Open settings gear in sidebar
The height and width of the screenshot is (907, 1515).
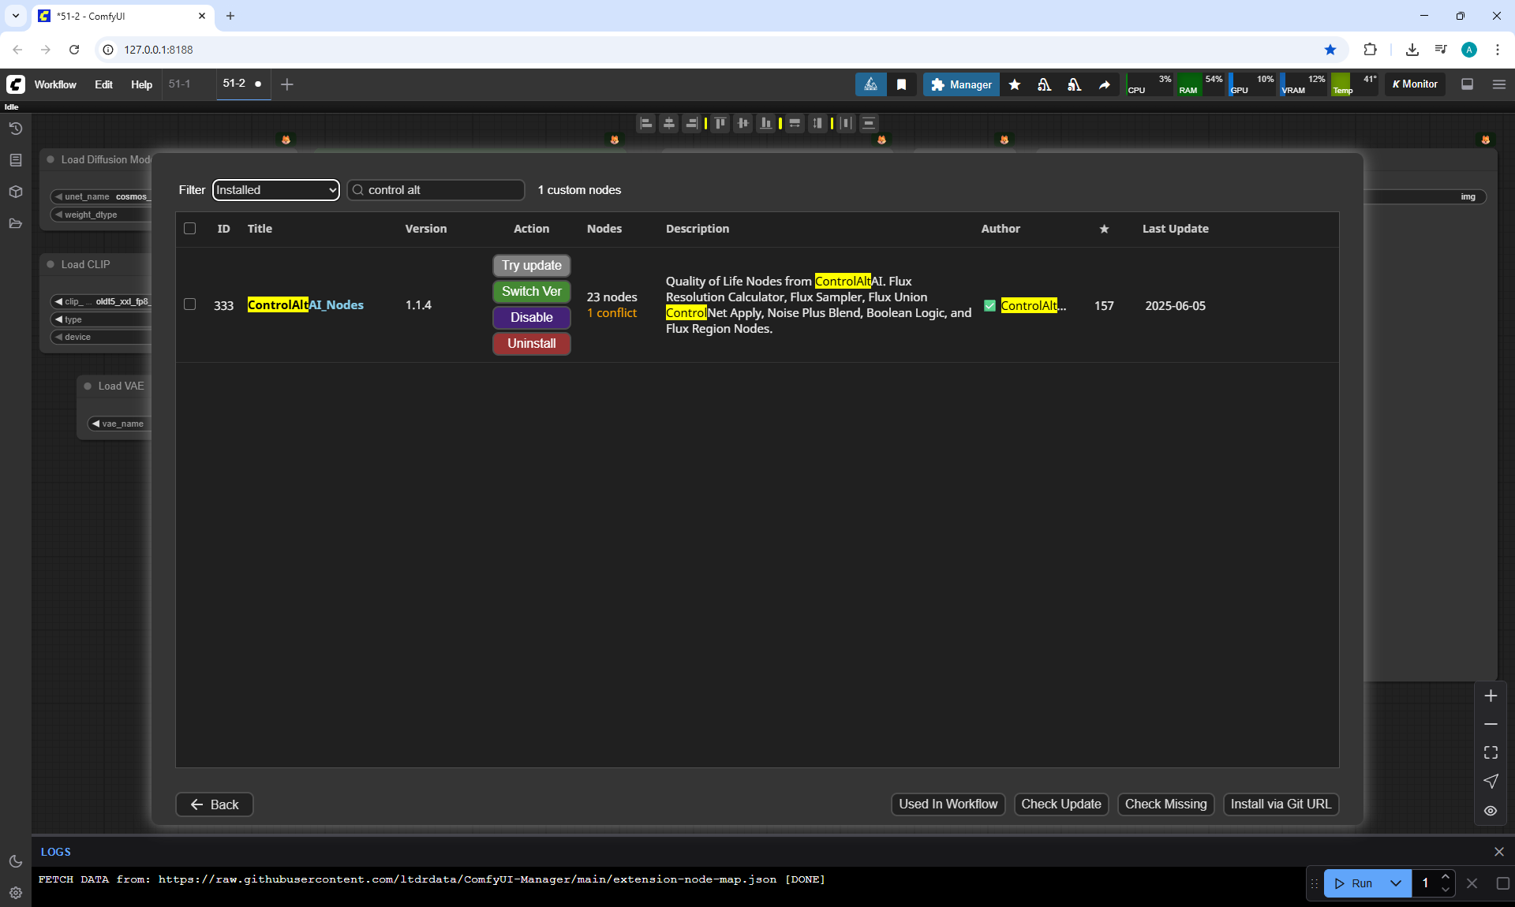pyautogui.click(x=15, y=893)
